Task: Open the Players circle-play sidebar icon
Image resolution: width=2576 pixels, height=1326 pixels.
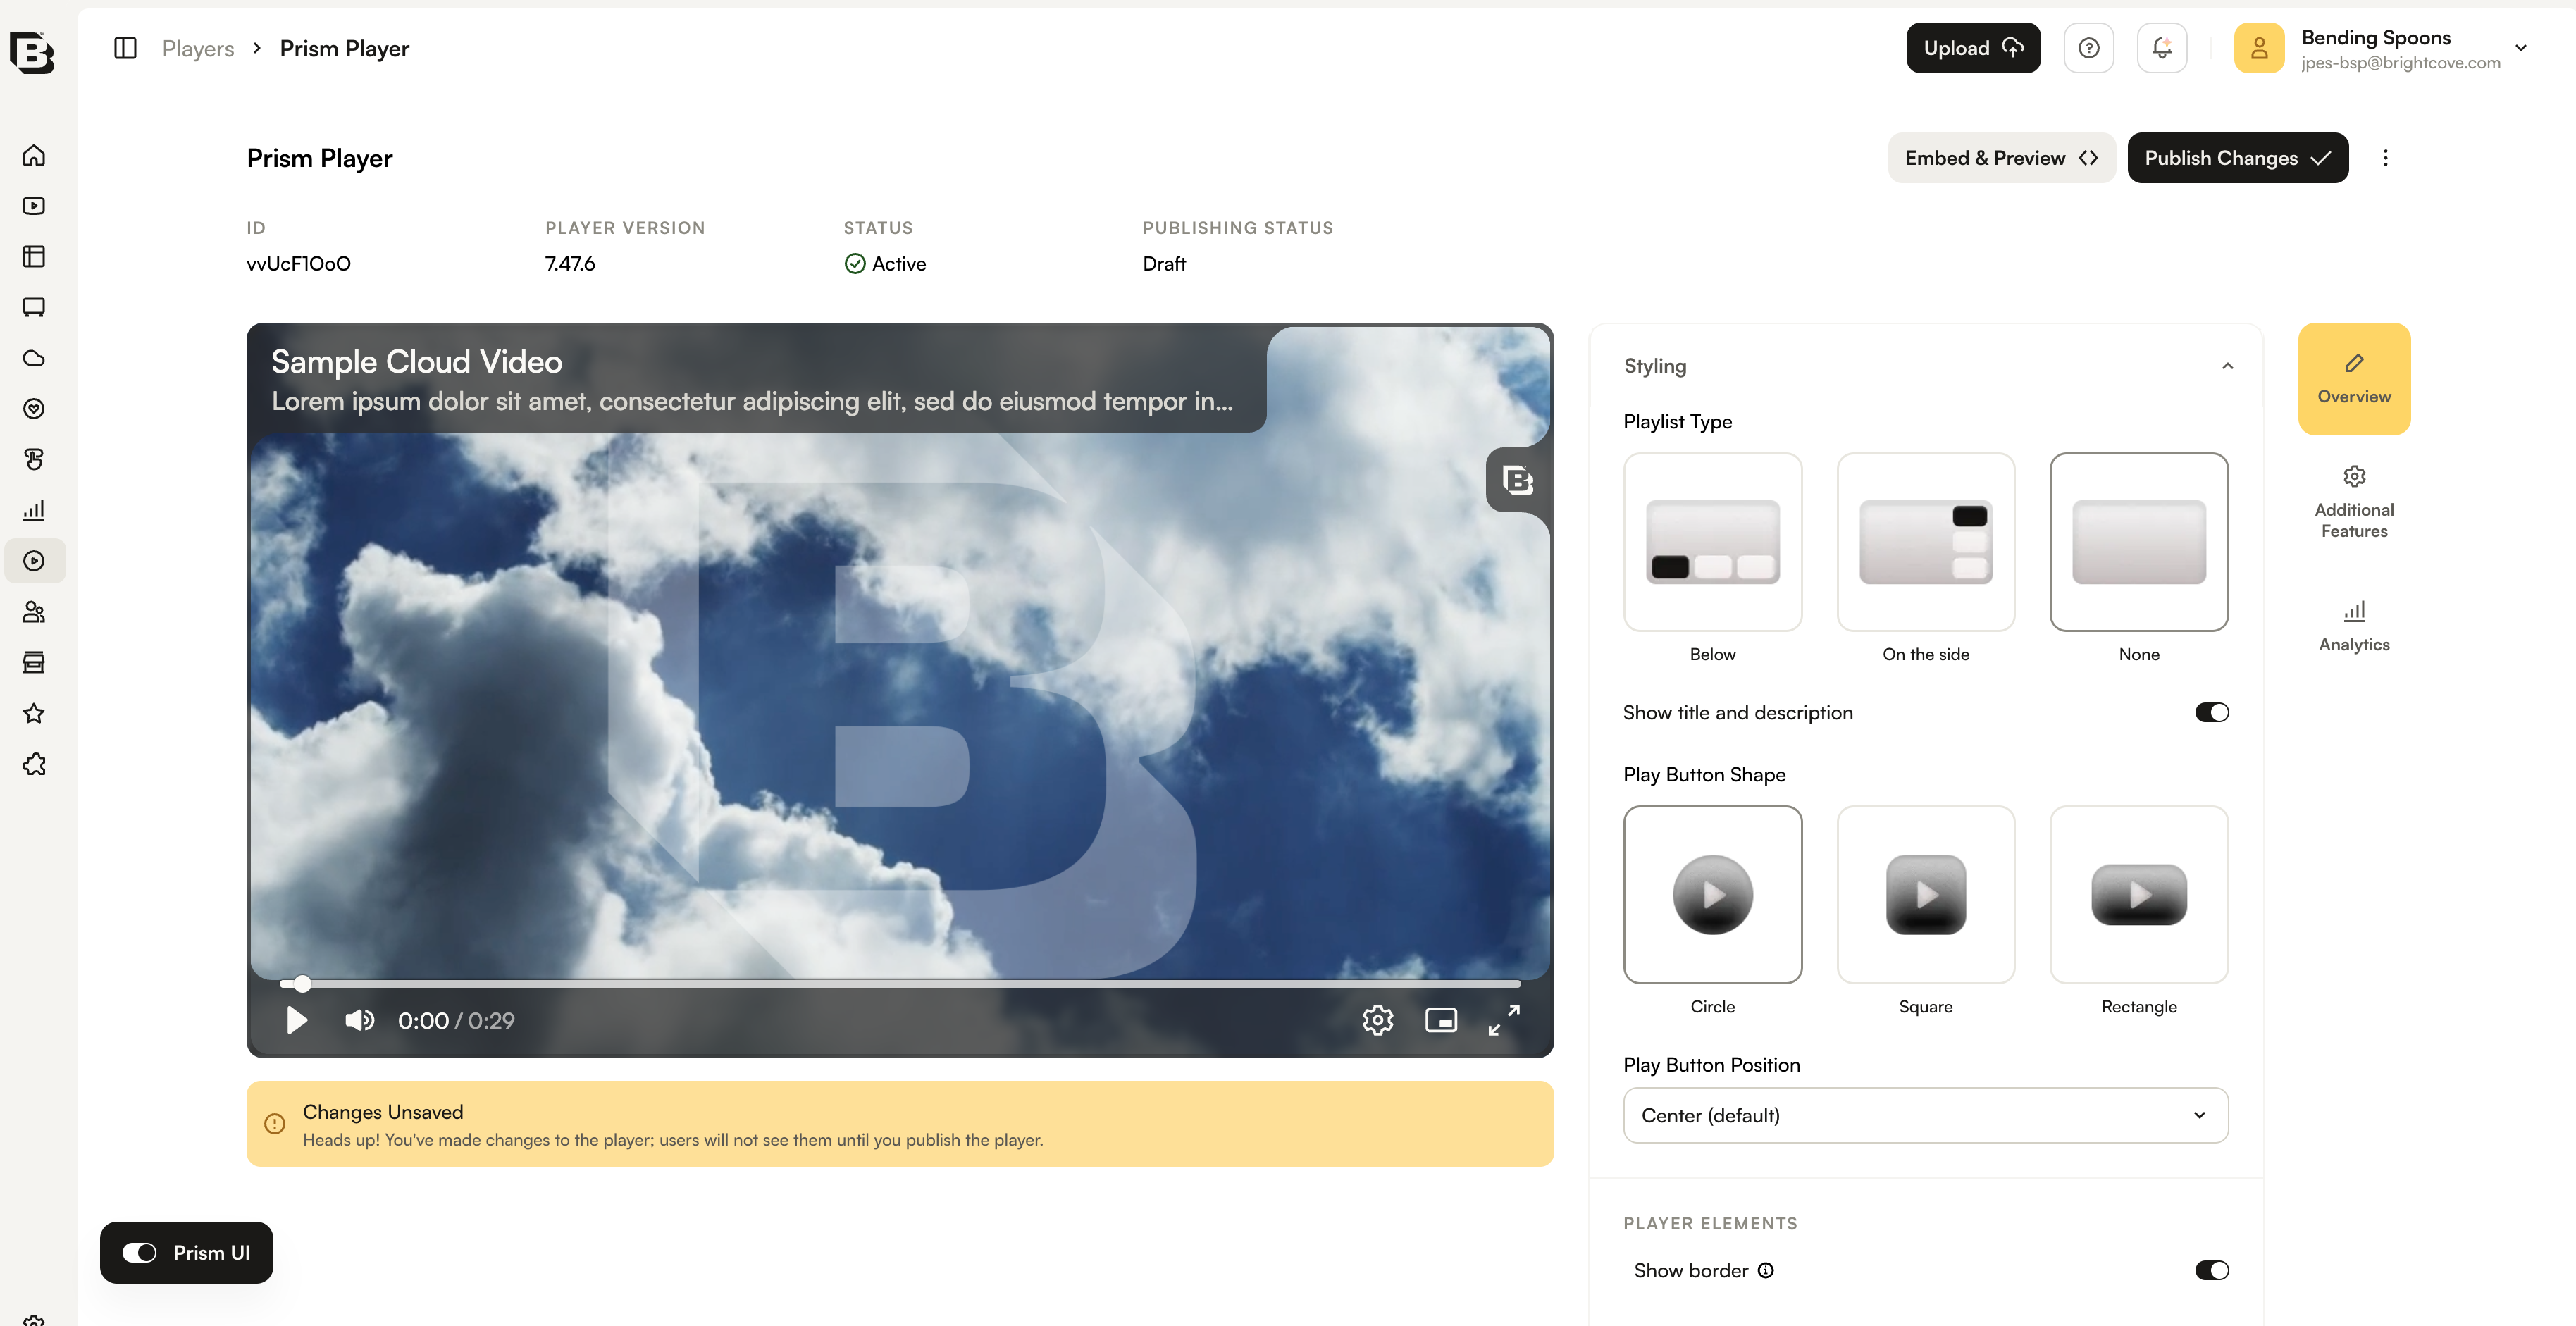Action: tap(34, 561)
